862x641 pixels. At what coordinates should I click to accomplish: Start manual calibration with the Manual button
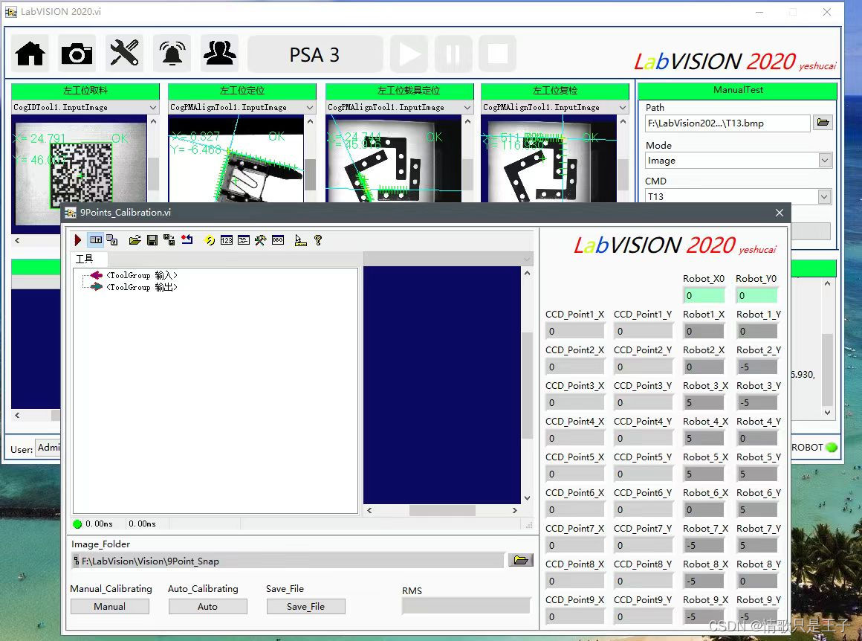click(x=109, y=606)
